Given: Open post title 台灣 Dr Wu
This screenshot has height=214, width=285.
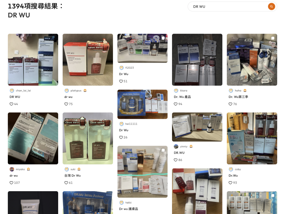Looking at the screenshot, I should tap(73, 176).
